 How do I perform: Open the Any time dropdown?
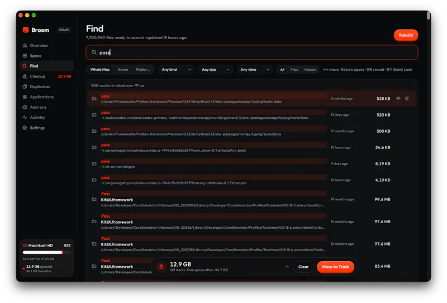tap(255, 70)
